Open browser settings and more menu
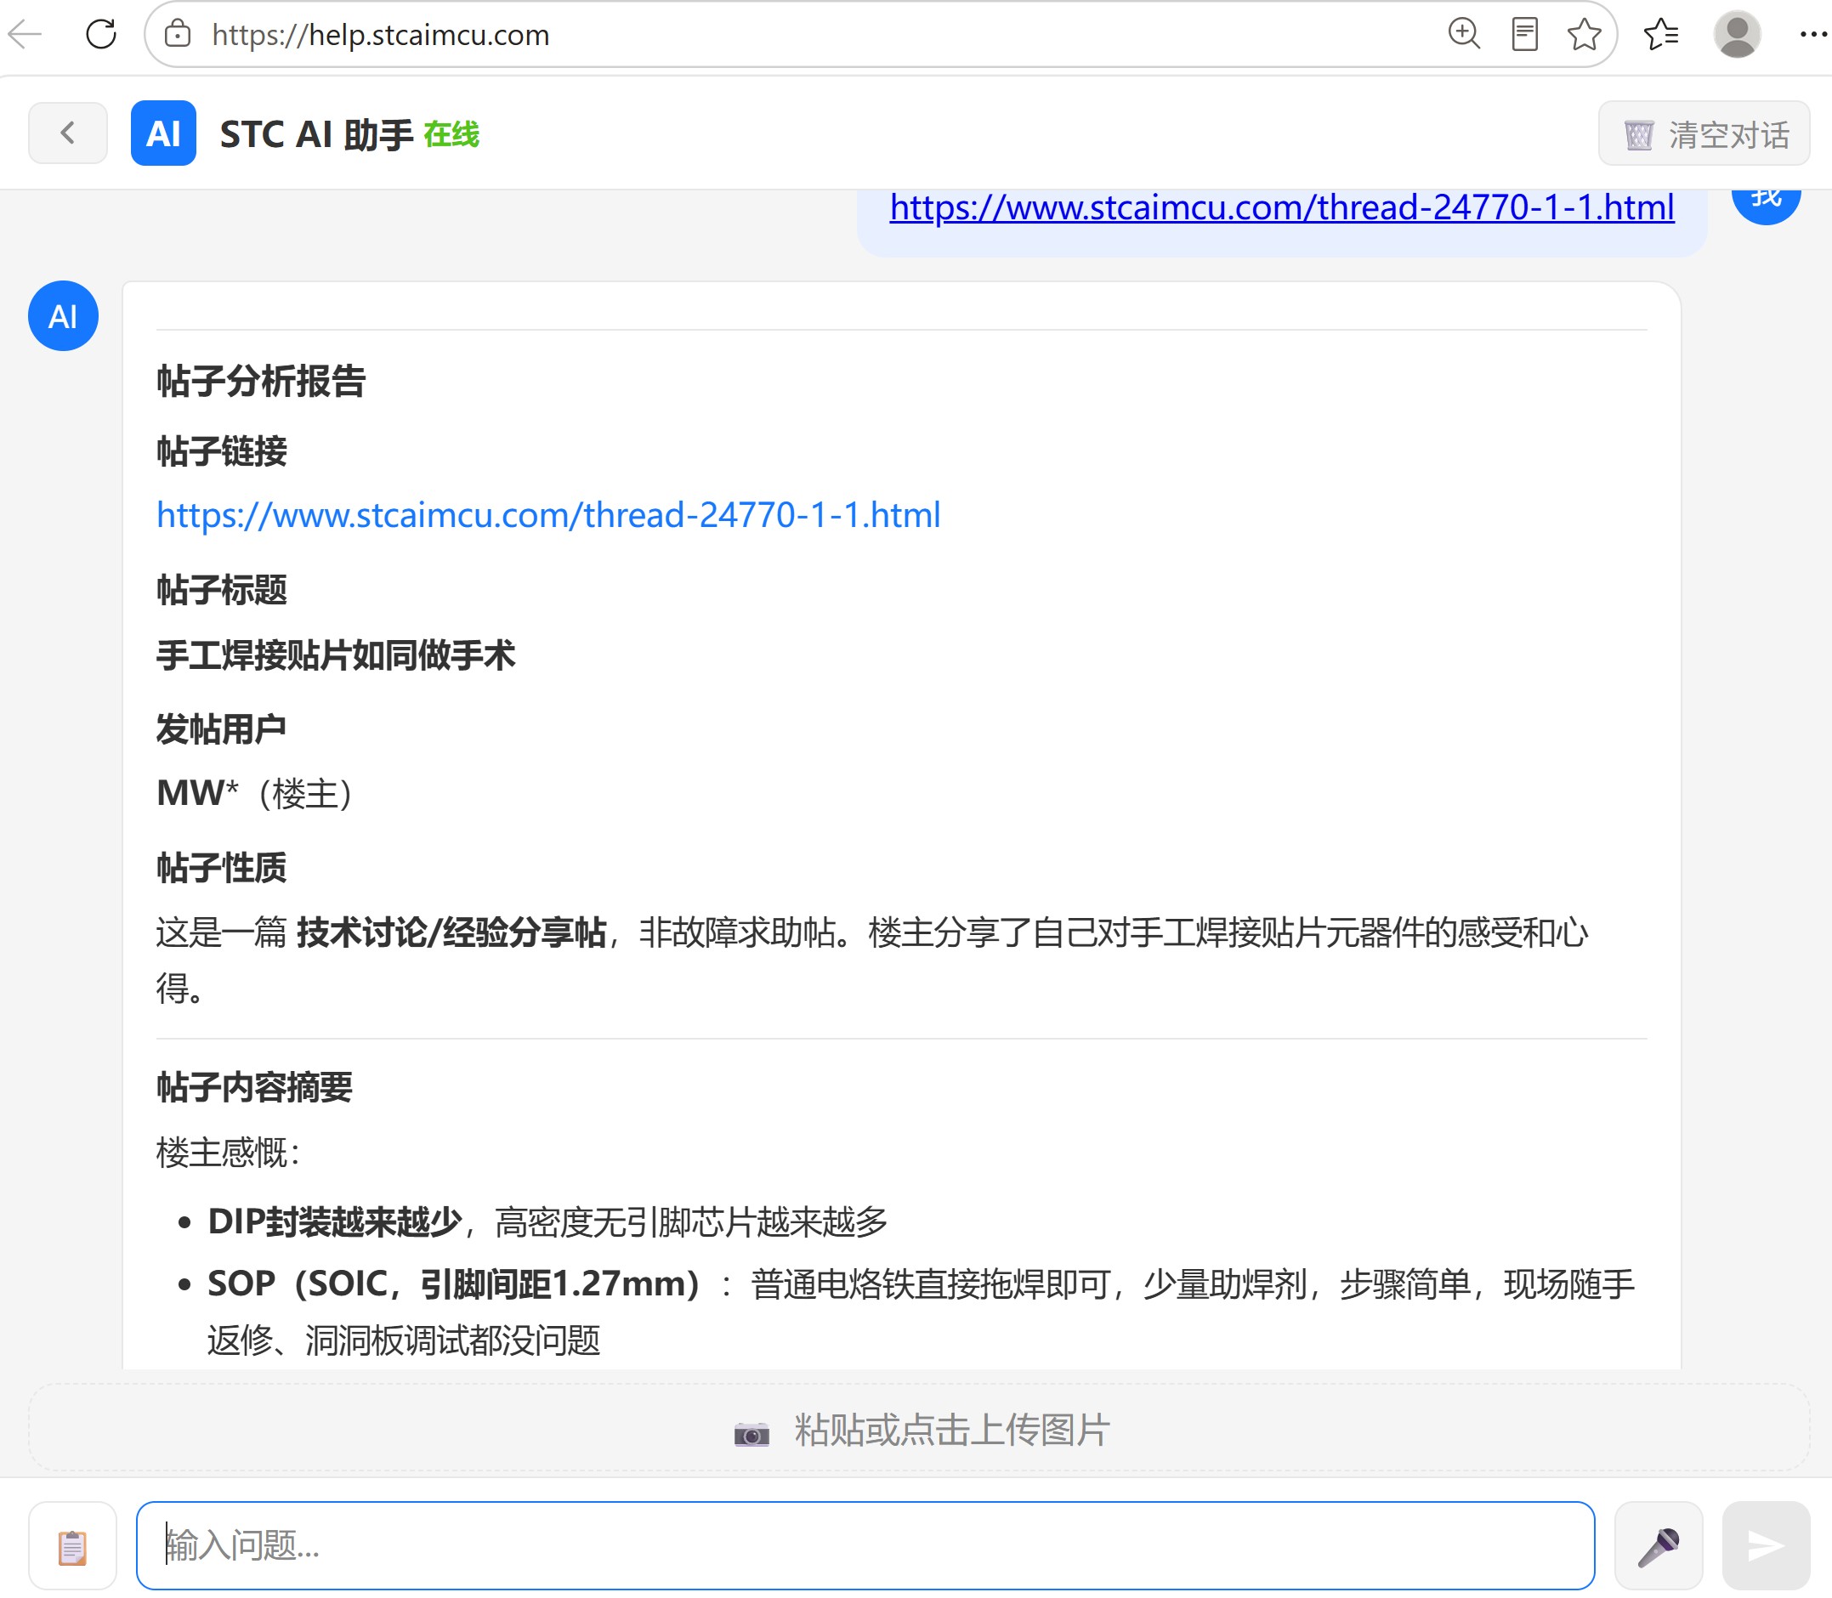The width and height of the screenshot is (1832, 1598). [1813, 35]
